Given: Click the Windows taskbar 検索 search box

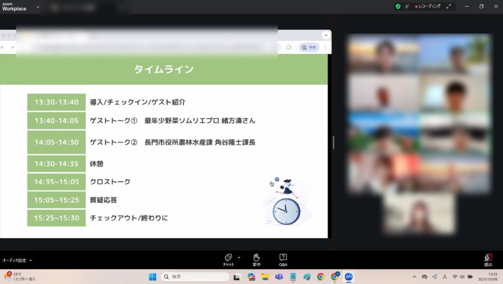Looking at the screenshot, I should pyautogui.click(x=195, y=277).
